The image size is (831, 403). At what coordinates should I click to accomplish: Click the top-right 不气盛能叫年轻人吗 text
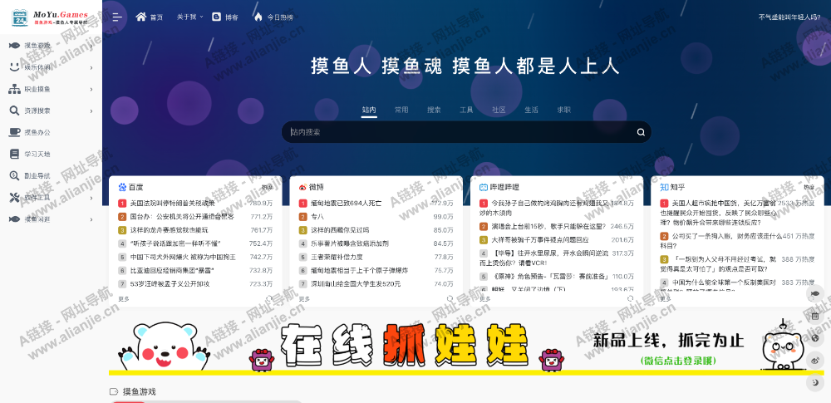tap(789, 17)
